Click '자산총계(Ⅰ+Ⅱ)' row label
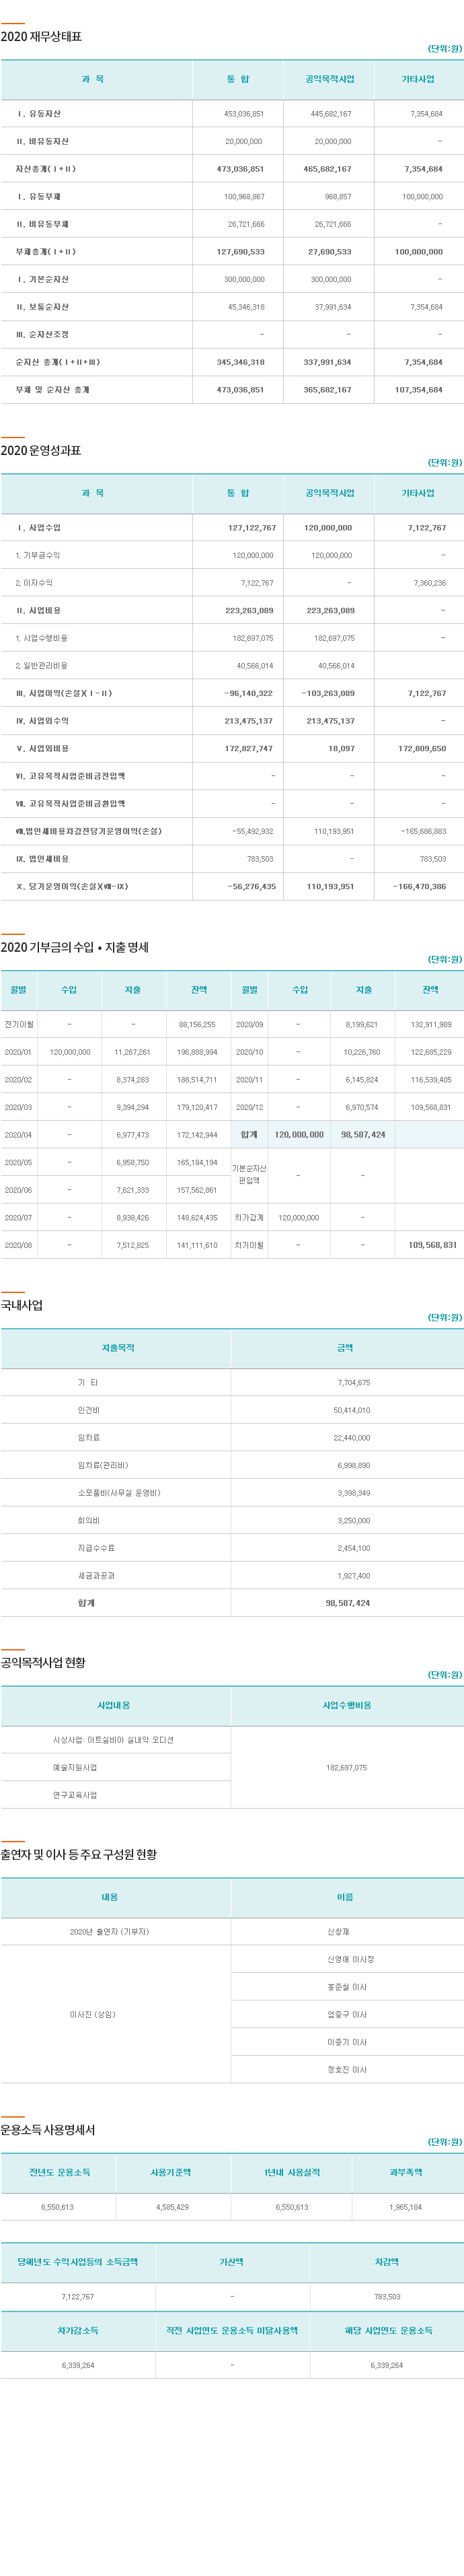This screenshot has height=2576, width=464. (45, 169)
